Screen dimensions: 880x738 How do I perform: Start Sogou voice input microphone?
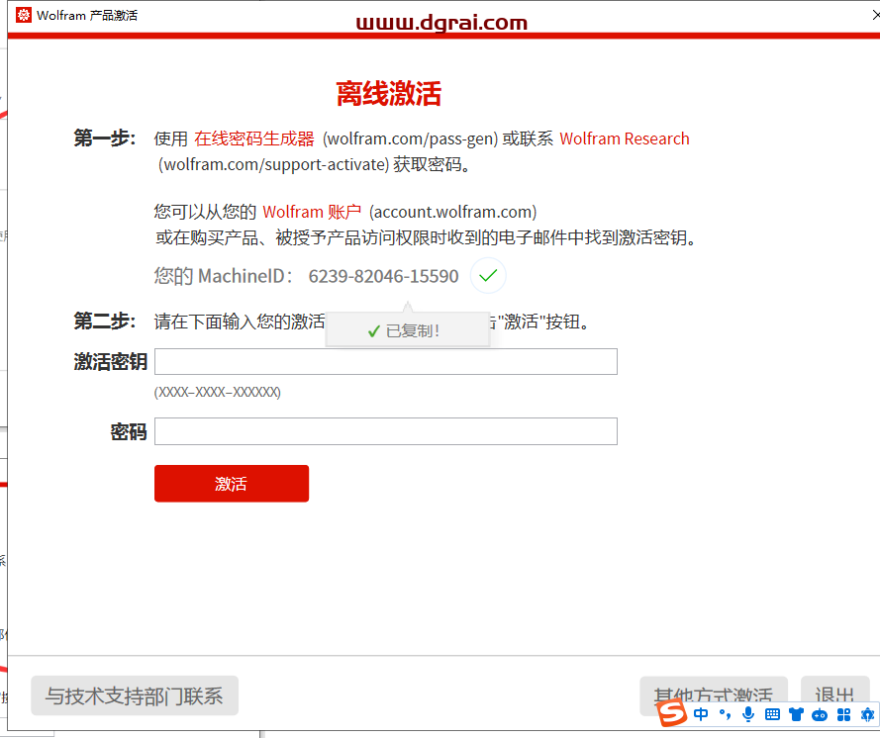coord(748,714)
